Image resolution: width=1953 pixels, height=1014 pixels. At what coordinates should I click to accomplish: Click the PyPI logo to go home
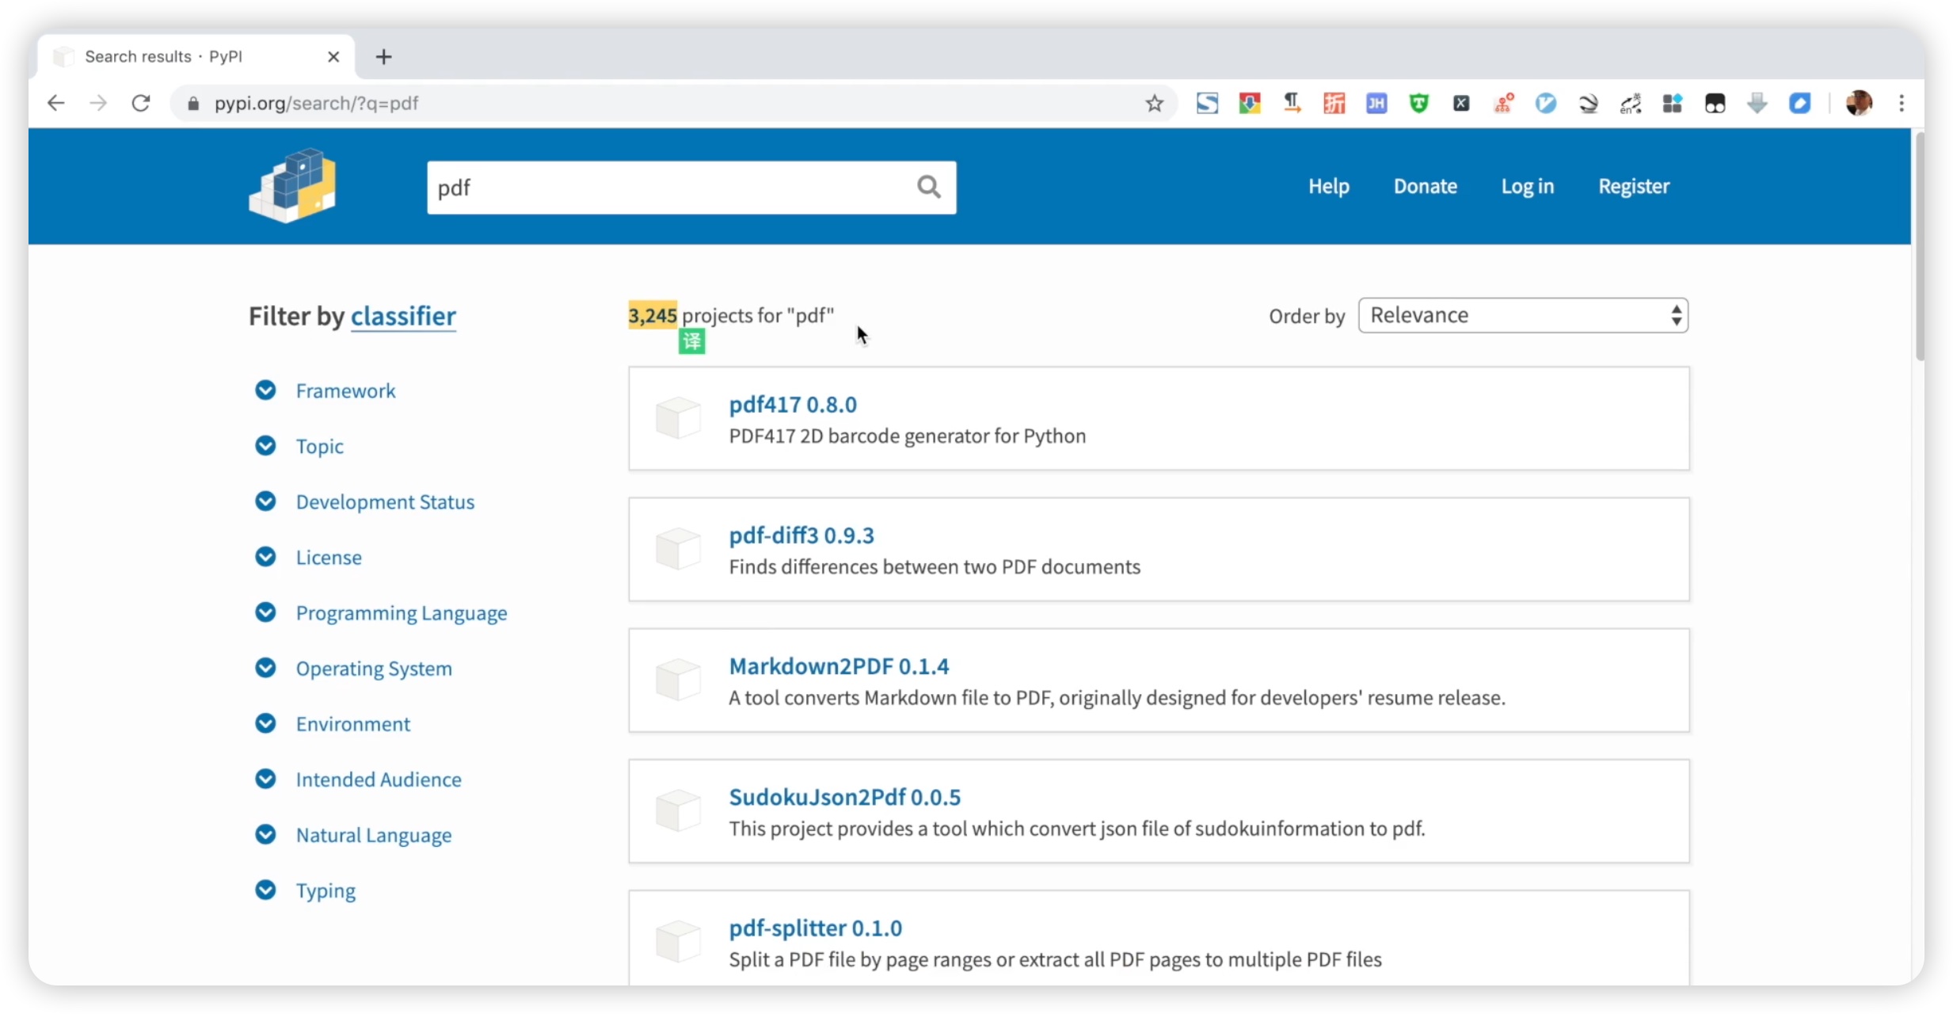(x=292, y=185)
